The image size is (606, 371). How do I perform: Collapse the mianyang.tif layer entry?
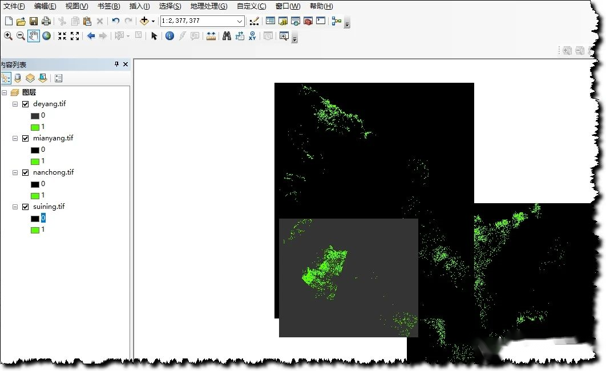tap(15, 138)
